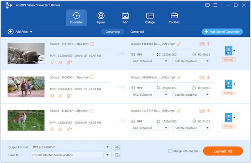Open audio track dropdown for 1481903 output
Viewport: 251px width, 163px height.
click(x=150, y=61)
